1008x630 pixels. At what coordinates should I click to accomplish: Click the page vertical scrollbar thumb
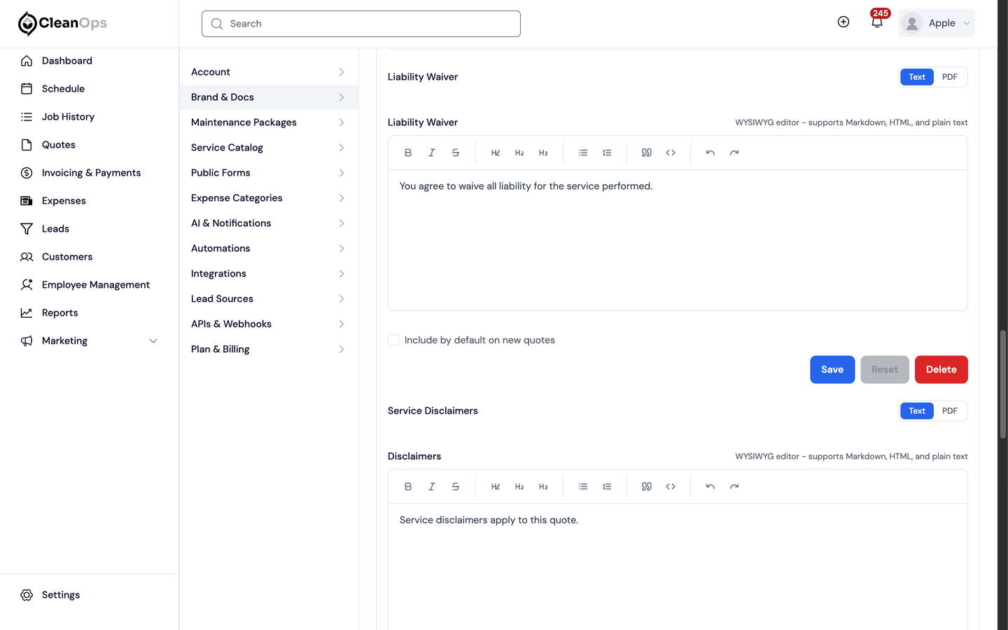[1002, 384]
